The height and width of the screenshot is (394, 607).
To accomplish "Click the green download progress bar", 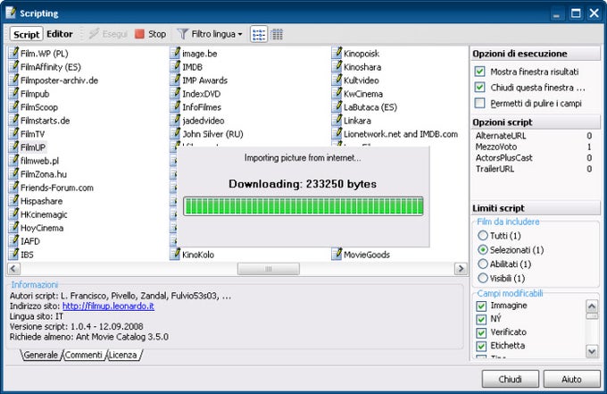I will coord(303,206).
